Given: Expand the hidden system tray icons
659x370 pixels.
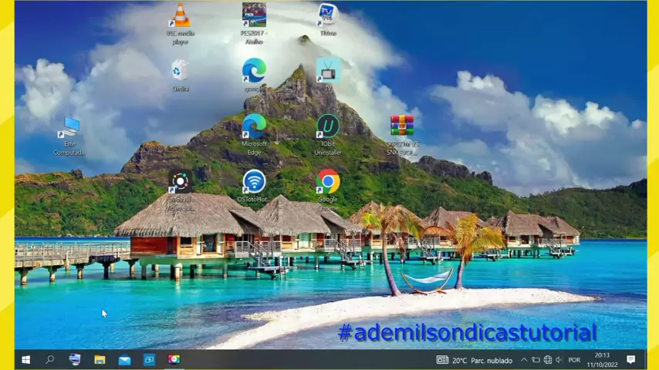Looking at the screenshot, I should click(524, 360).
